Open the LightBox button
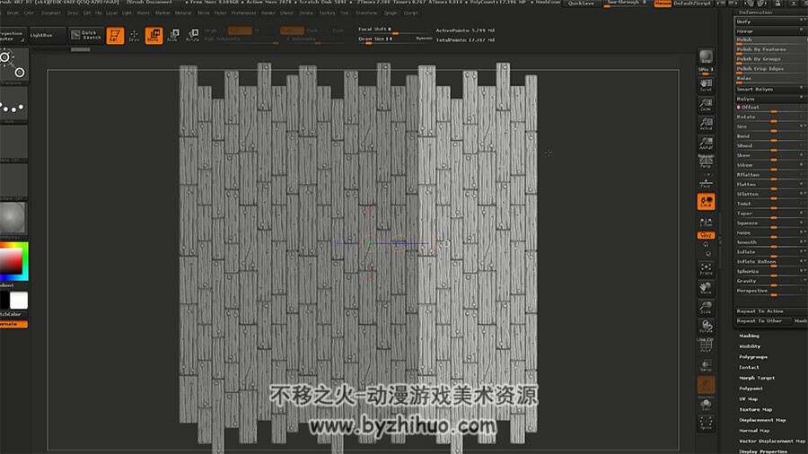Screen dimensions: 808x454 (47, 35)
